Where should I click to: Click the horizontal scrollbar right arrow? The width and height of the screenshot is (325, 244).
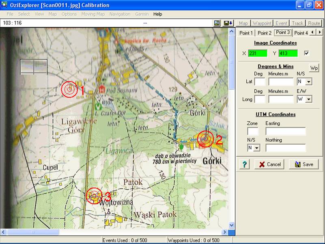point(225,232)
